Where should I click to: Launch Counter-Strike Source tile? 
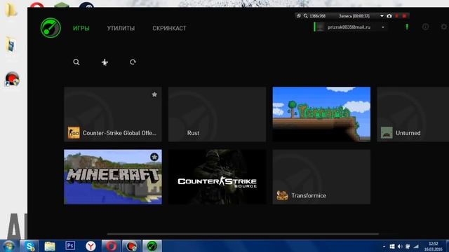pos(217,177)
